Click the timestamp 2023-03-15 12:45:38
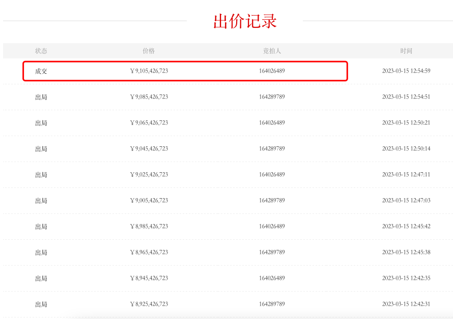The image size is (453, 319). click(x=406, y=252)
